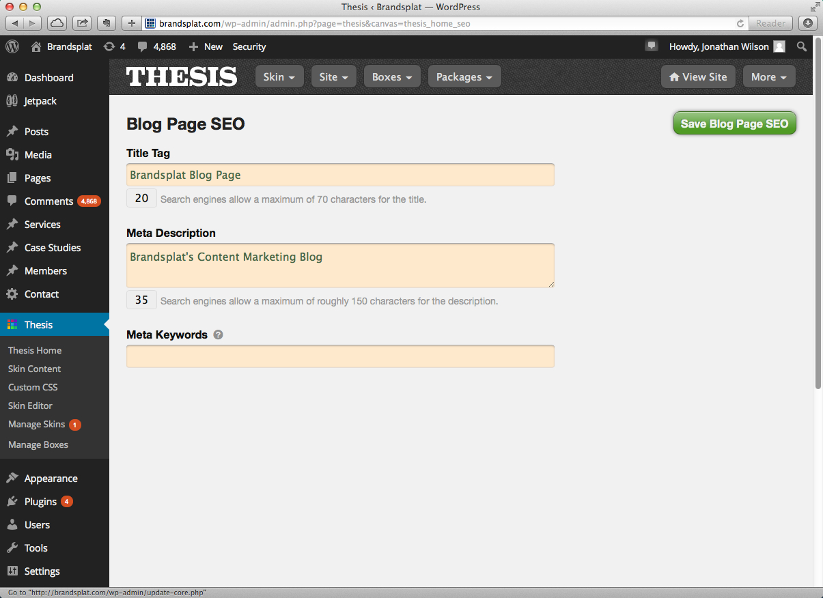Click the 4,868 Comments count badge
Image resolution: width=823 pixels, height=598 pixels.
[x=89, y=201]
